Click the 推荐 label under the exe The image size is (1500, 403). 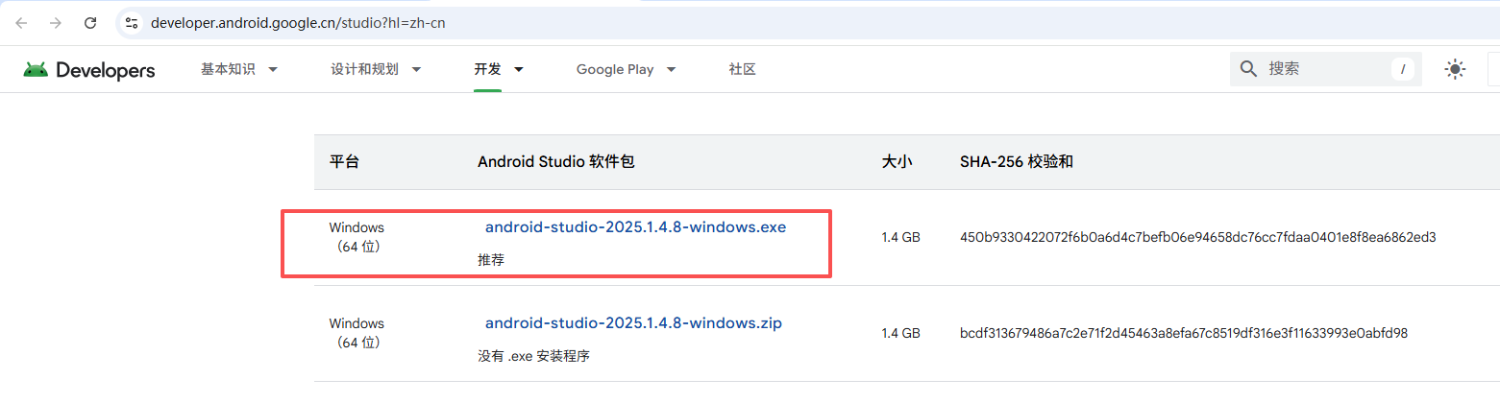(x=491, y=259)
